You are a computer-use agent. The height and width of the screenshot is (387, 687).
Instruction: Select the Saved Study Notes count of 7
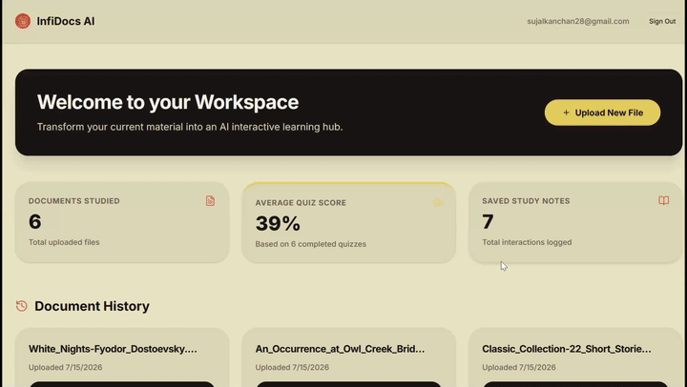pos(488,221)
